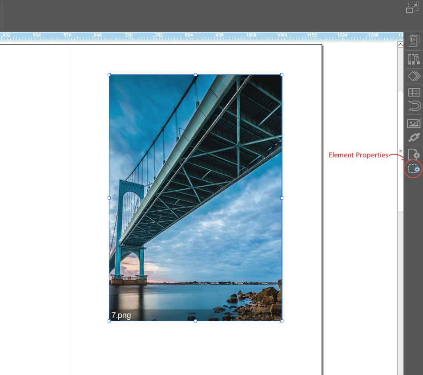Click the top-left selection handle of the image
The width and height of the screenshot is (423, 375).
[109, 75]
